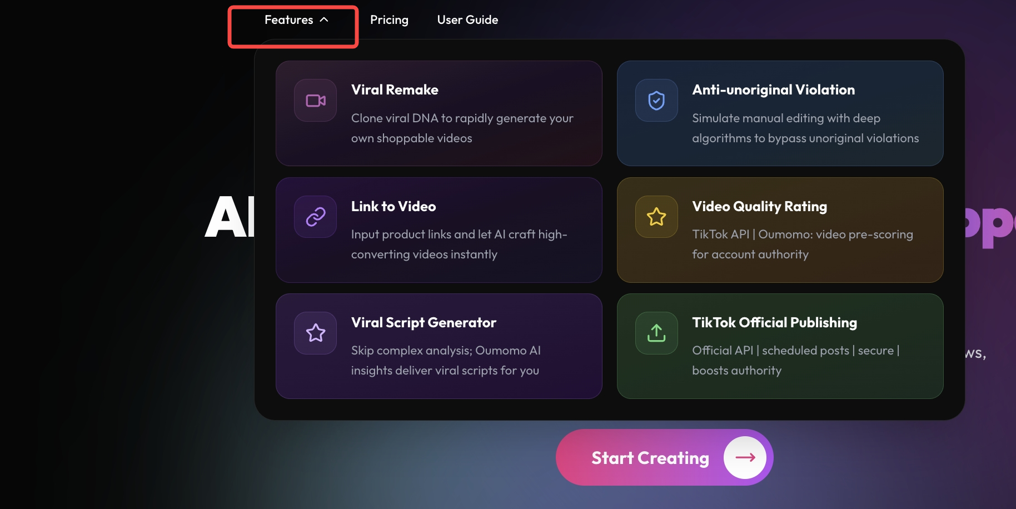The width and height of the screenshot is (1016, 509).
Task: Collapse the Features menu chevron
Action: point(324,20)
